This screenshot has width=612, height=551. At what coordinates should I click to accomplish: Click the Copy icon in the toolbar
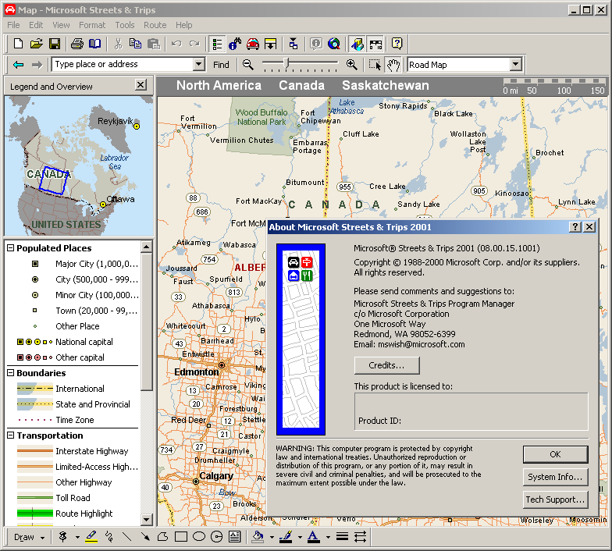[135, 44]
